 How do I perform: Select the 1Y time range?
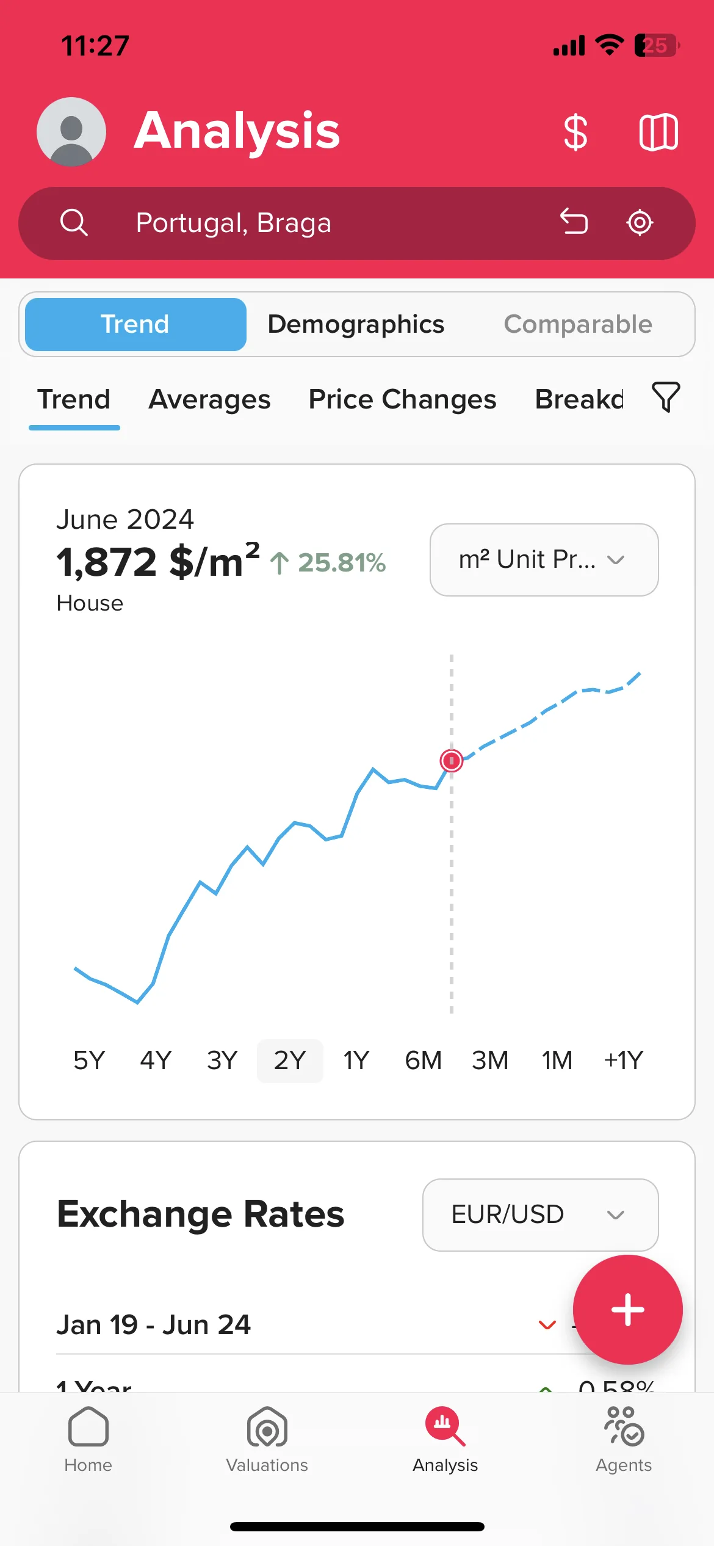point(356,1061)
